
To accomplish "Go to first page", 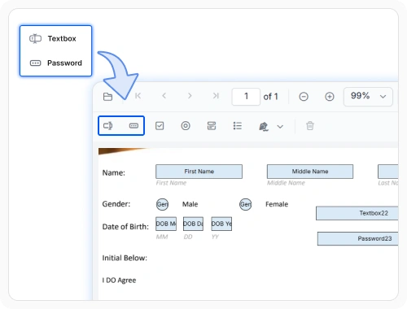I will click(x=138, y=96).
